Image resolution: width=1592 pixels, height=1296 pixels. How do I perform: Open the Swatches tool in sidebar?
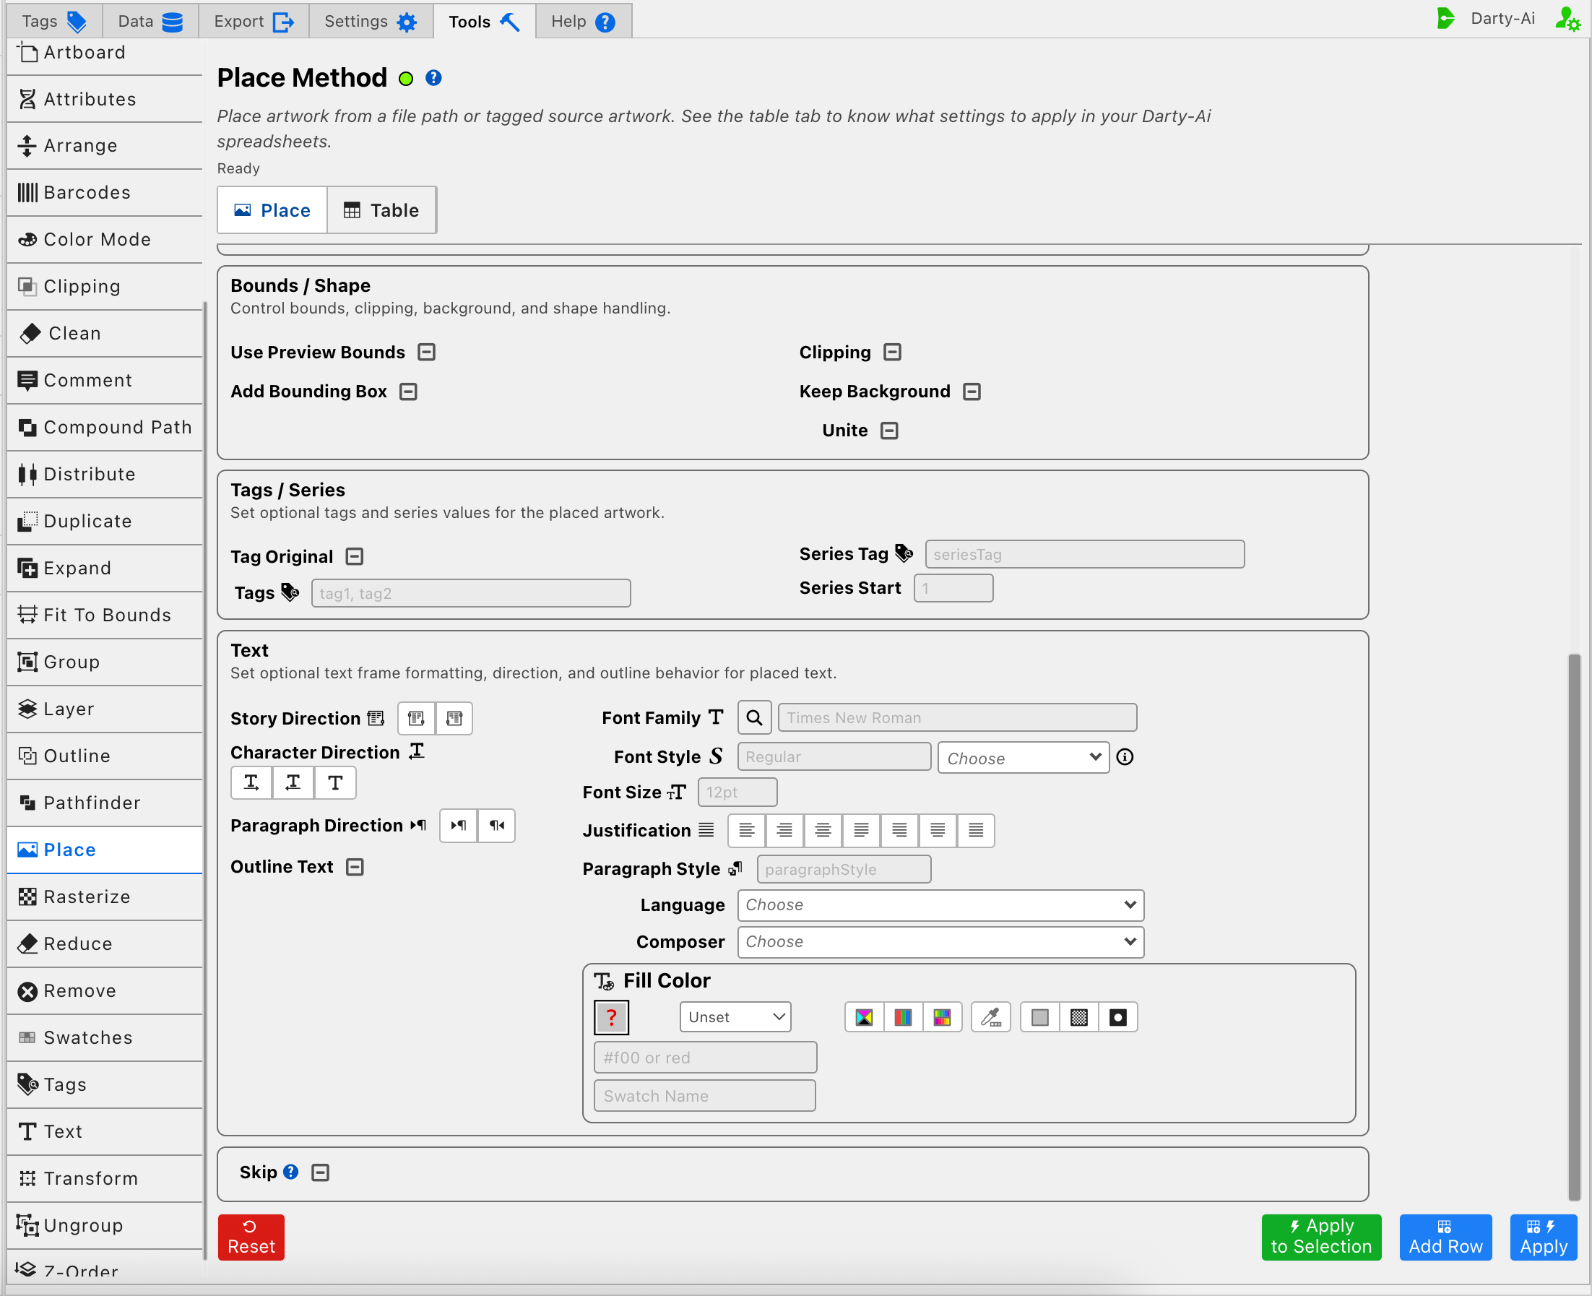coord(105,1037)
